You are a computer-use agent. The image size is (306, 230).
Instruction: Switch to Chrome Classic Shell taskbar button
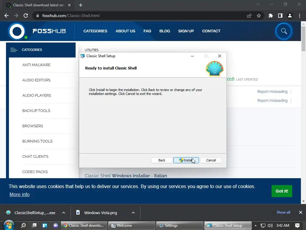84,226
